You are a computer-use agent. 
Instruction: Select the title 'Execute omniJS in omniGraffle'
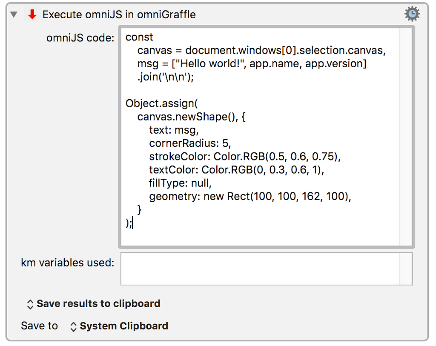118,14
